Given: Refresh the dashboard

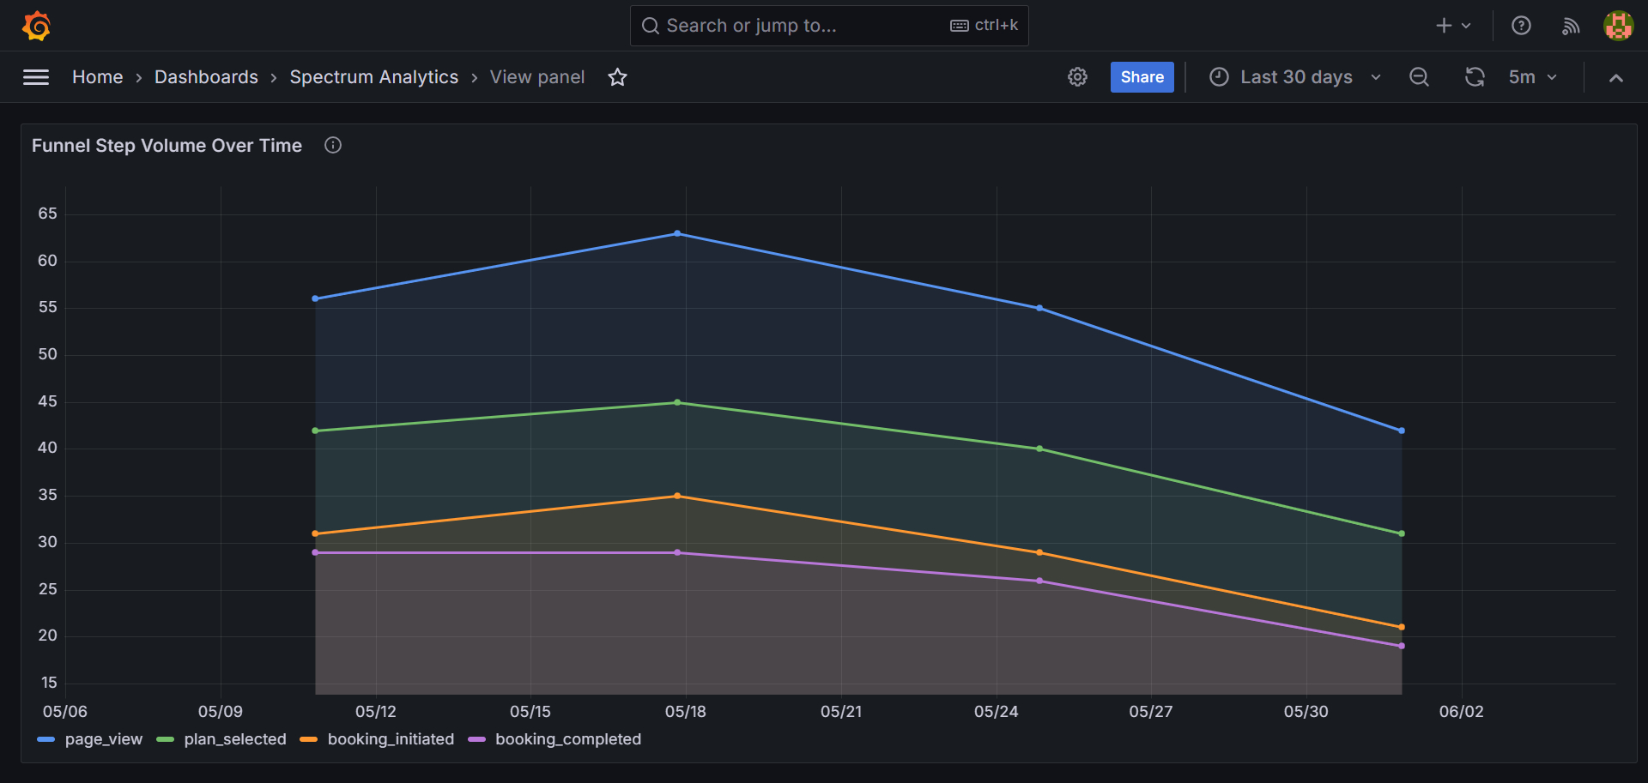Looking at the screenshot, I should pos(1475,77).
